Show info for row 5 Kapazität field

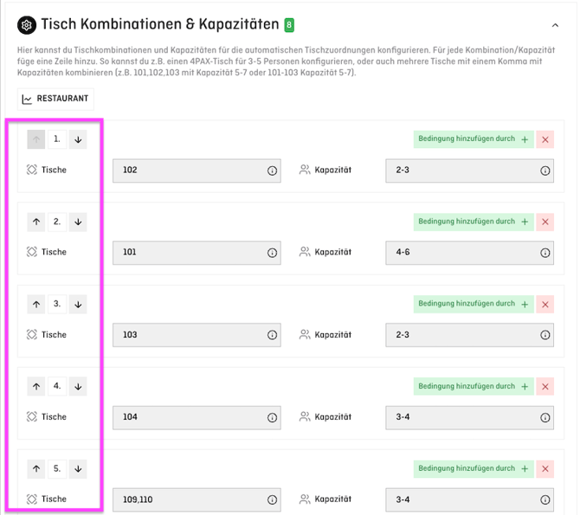tap(545, 499)
